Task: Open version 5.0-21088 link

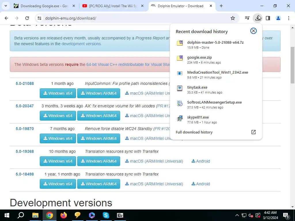Action: [x=25, y=83]
